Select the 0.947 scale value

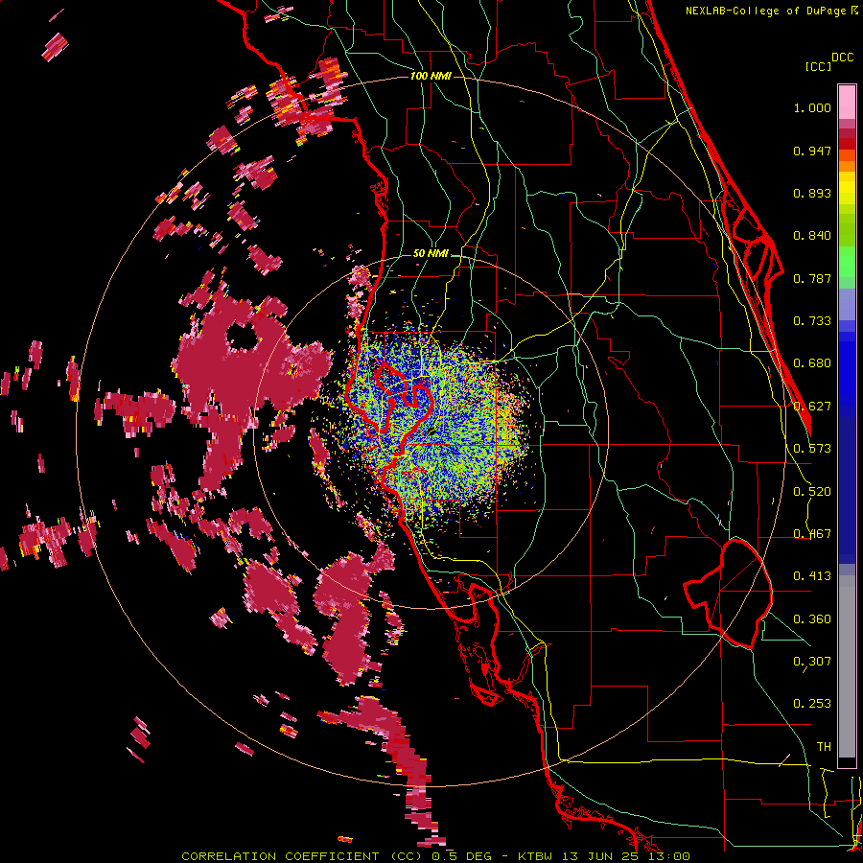(812, 151)
